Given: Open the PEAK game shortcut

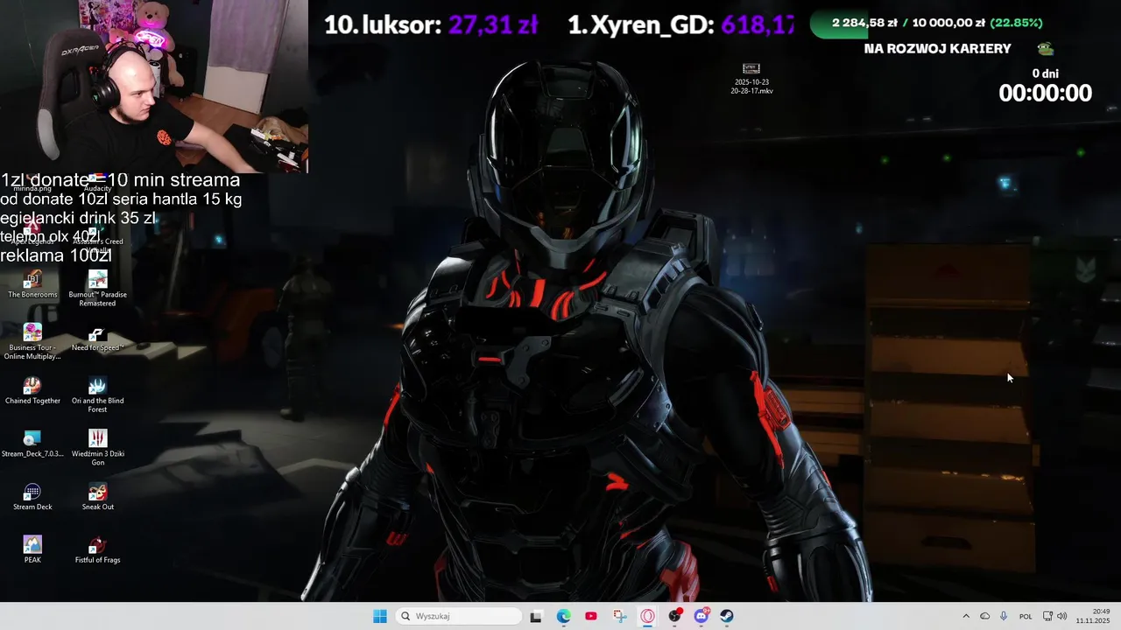Looking at the screenshot, I should (32, 549).
